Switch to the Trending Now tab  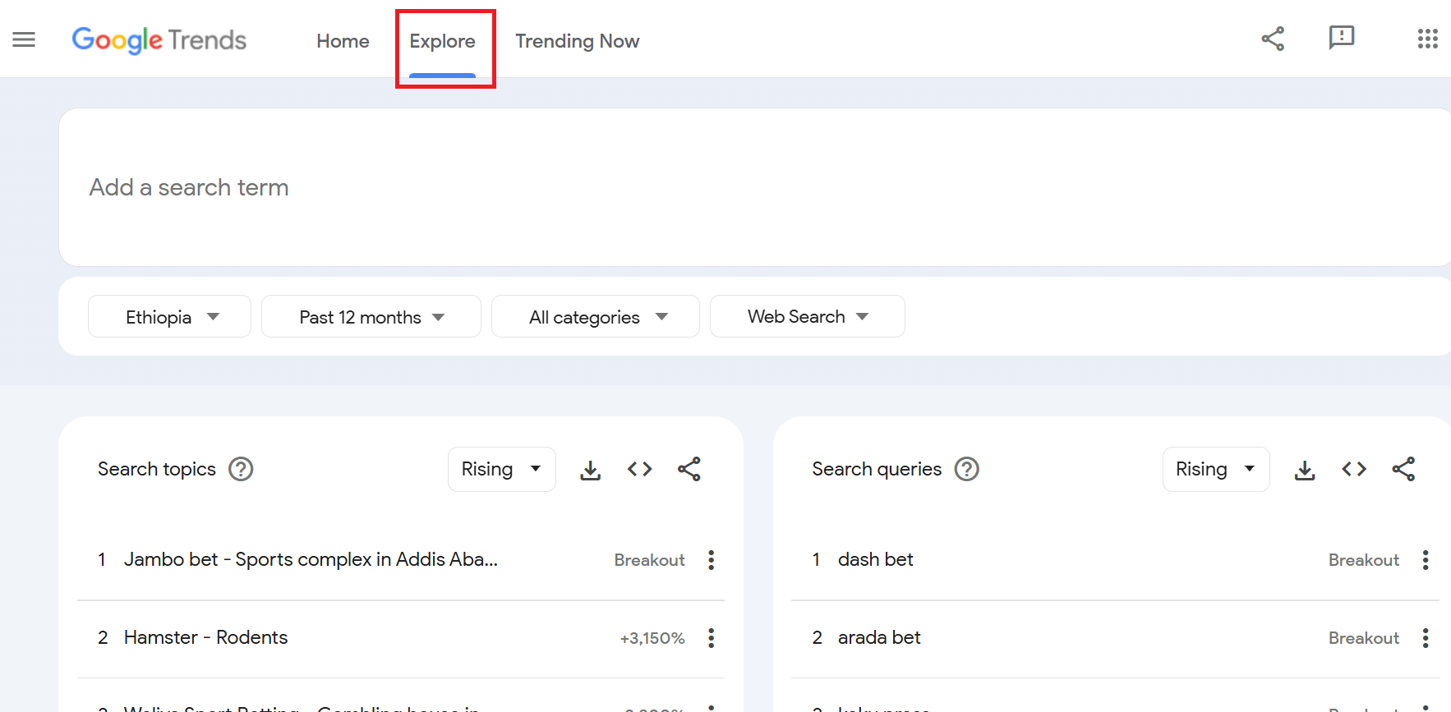[577, 41]
